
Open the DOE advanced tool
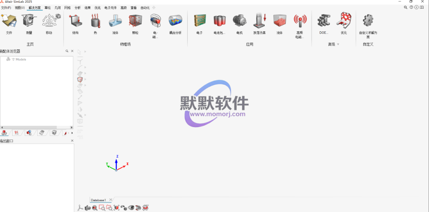pos(323,22)
